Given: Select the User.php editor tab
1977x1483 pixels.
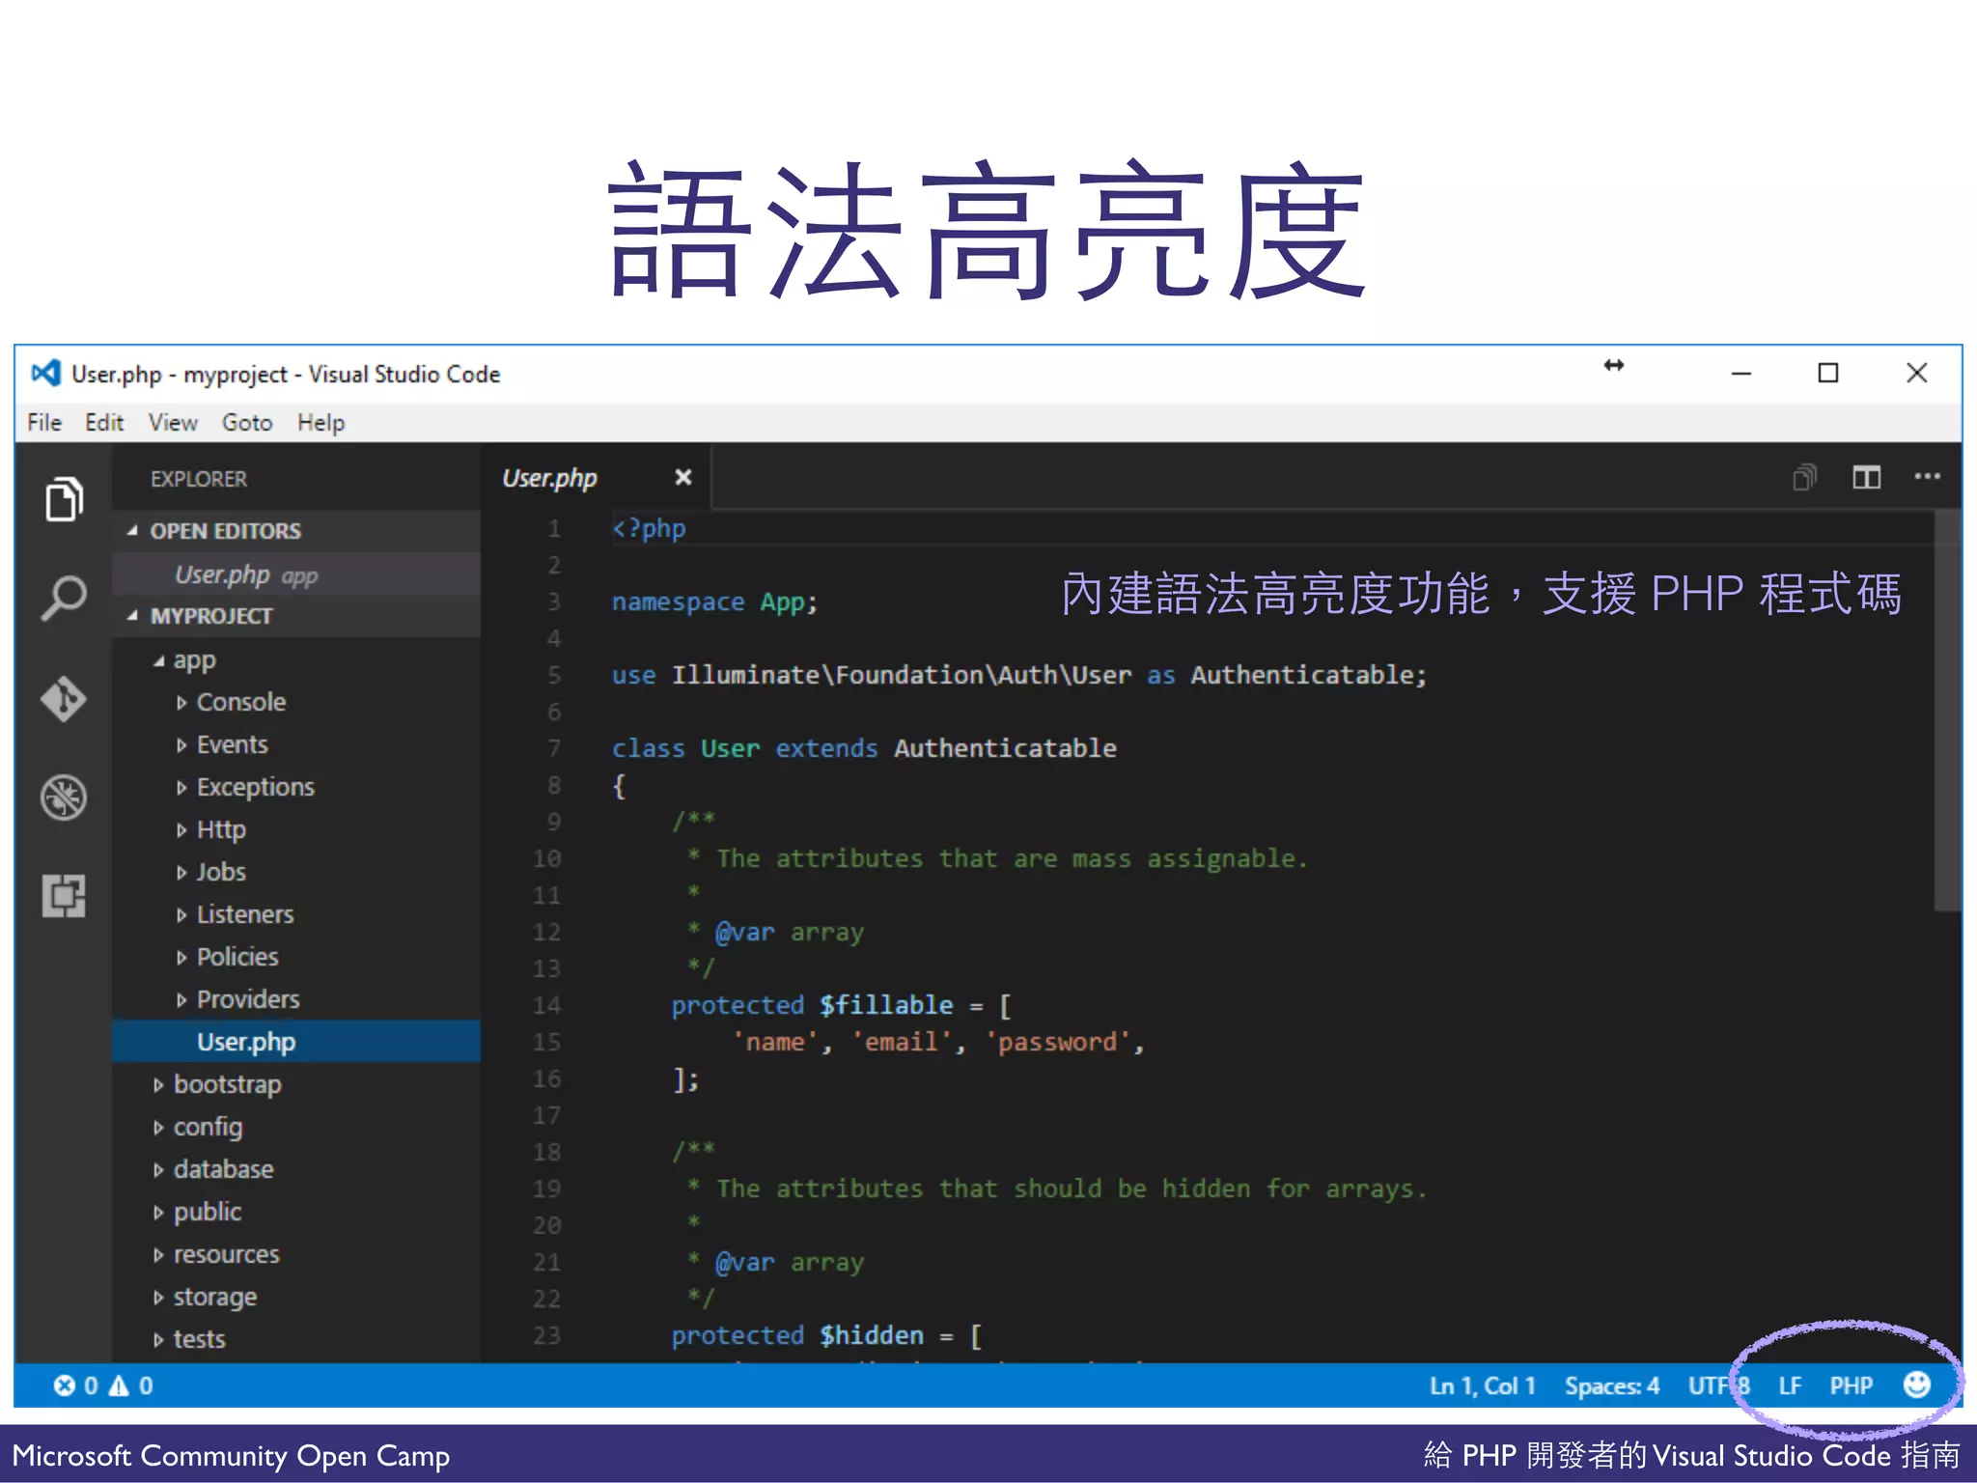Looking at the screenshot, I should 549,478.
